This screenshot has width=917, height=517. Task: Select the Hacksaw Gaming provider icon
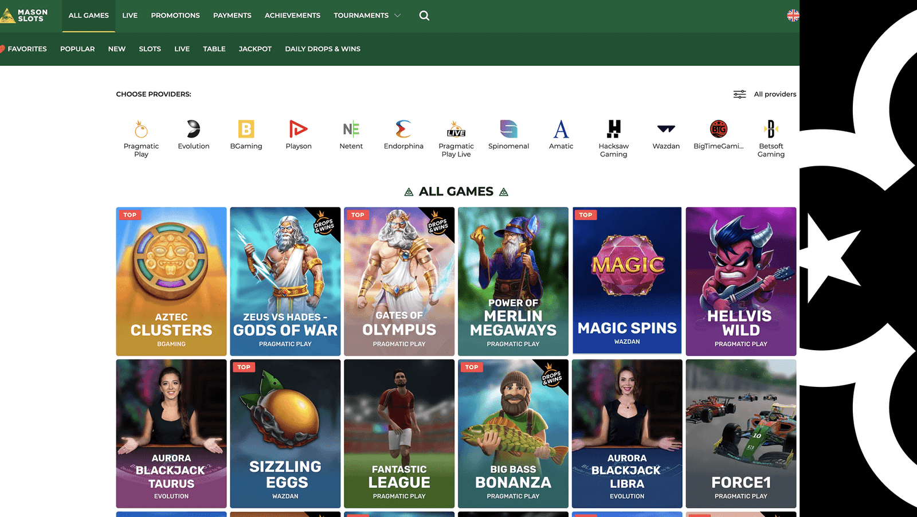(x=613, y=130)
